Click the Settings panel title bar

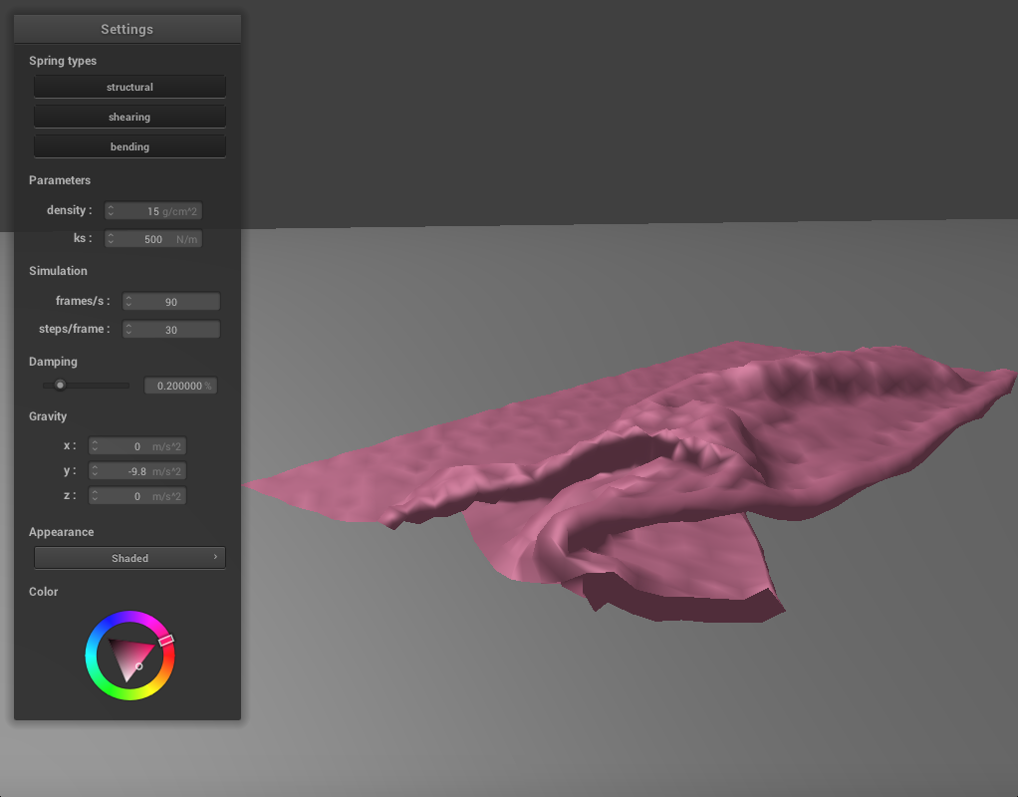point(127,29)
